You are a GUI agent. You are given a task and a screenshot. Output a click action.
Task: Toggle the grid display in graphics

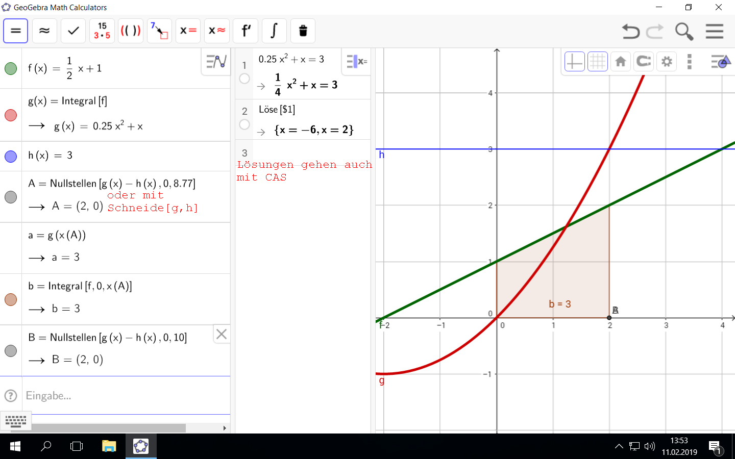coord(597,62)
